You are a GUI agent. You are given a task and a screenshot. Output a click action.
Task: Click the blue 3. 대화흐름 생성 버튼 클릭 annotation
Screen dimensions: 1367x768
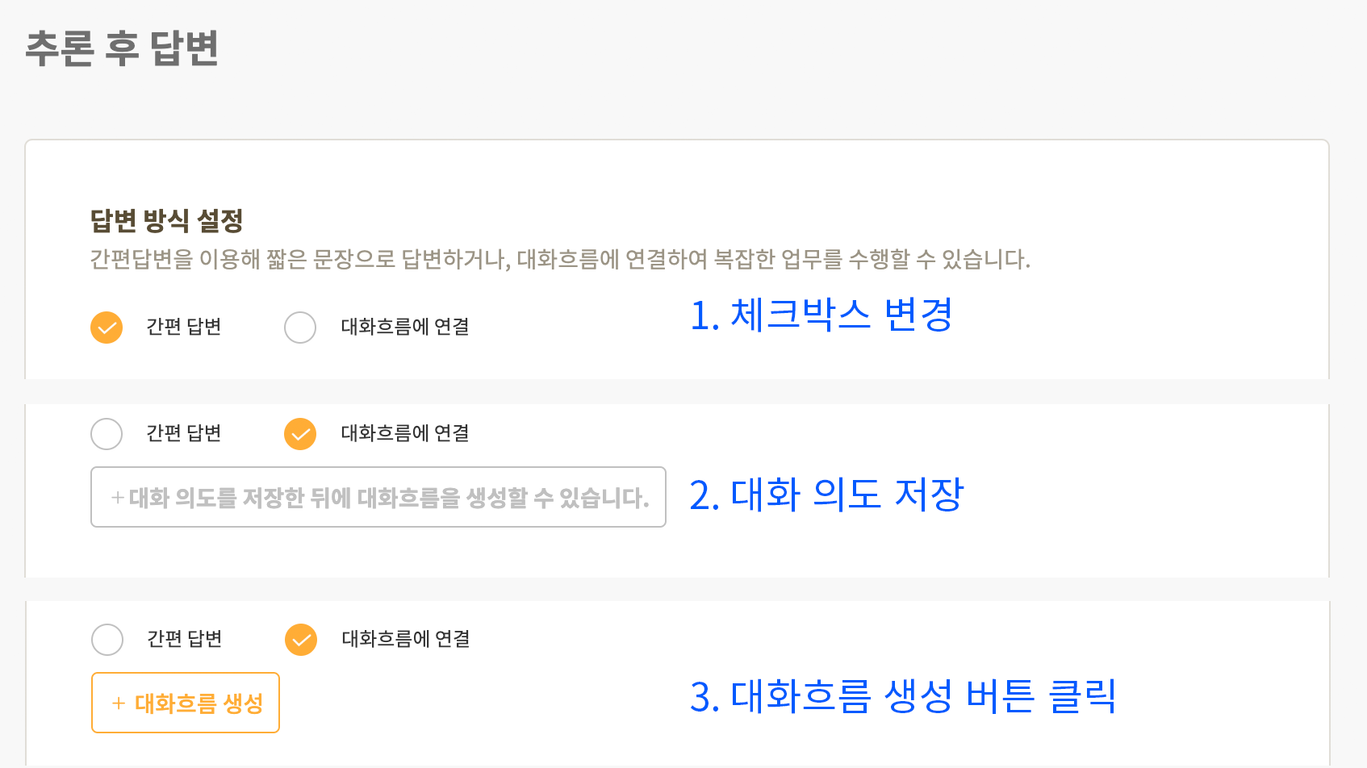(x=904, y=696)
